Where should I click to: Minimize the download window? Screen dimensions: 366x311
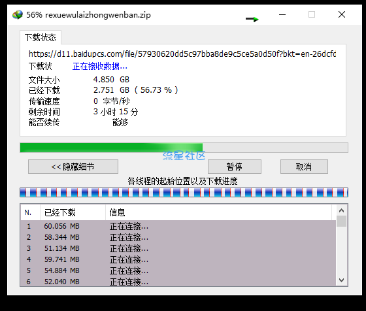point(282,14)
